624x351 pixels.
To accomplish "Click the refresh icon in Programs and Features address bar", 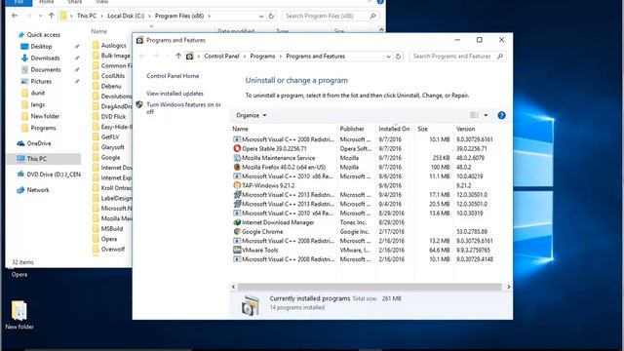I will (x=398, y=57).
